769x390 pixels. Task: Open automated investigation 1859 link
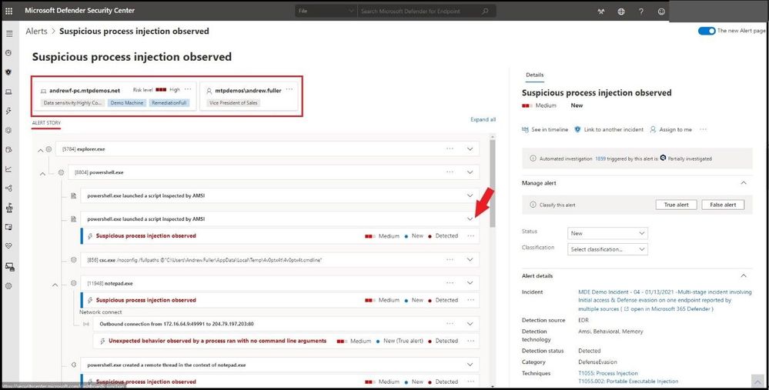600,158
